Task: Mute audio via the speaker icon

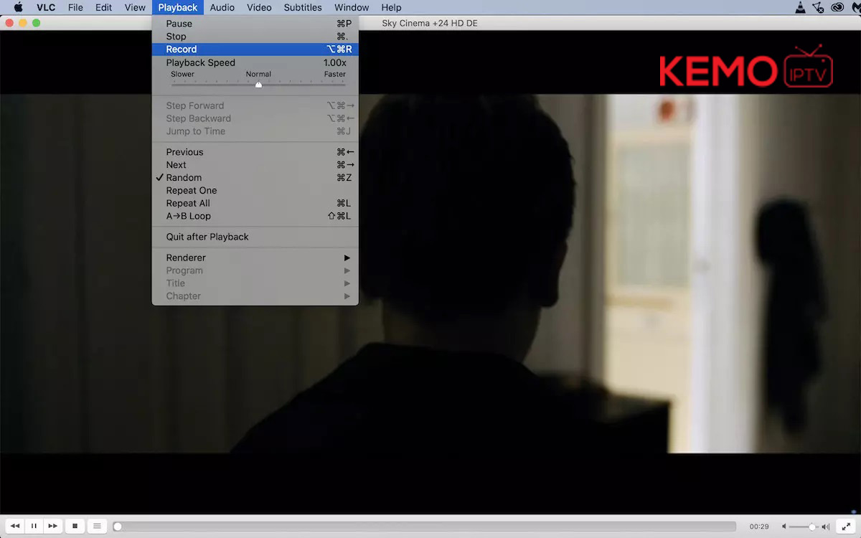Action: pos(784,527)
